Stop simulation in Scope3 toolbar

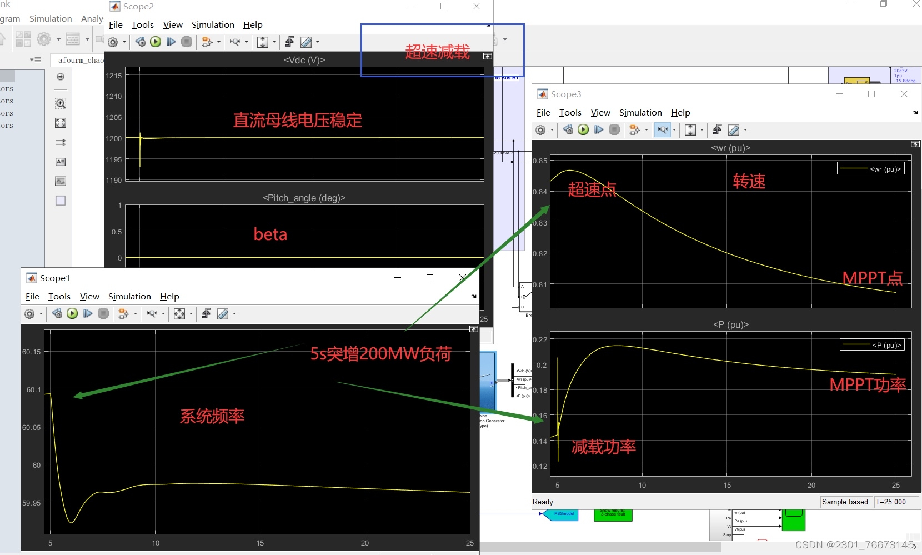click(614, 130)
